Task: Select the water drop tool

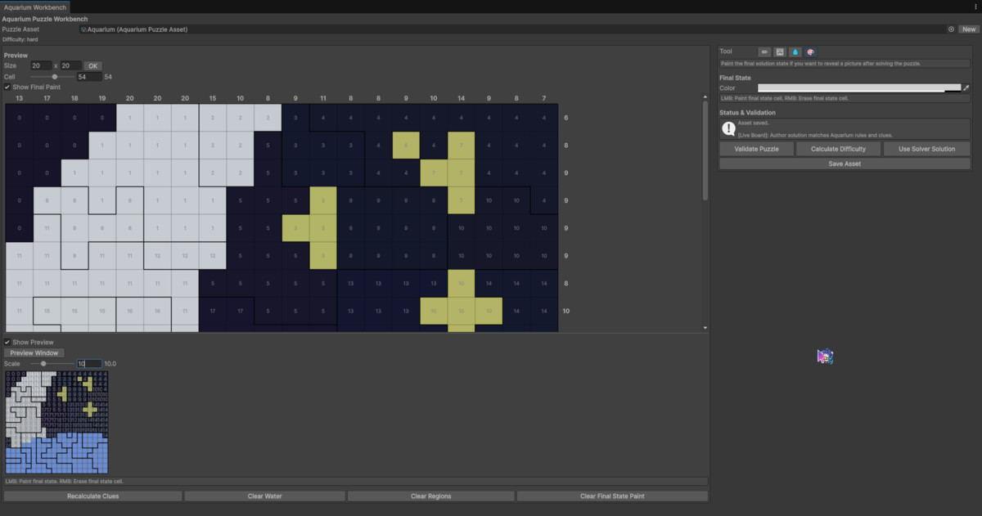Action: pyautogui.click(x=795, y=52)
